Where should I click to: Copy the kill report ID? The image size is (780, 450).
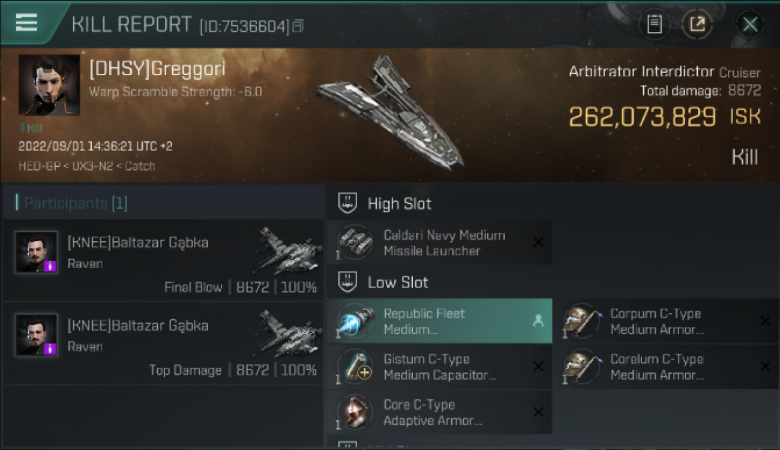pyautogui.click(x=298, y=26)
